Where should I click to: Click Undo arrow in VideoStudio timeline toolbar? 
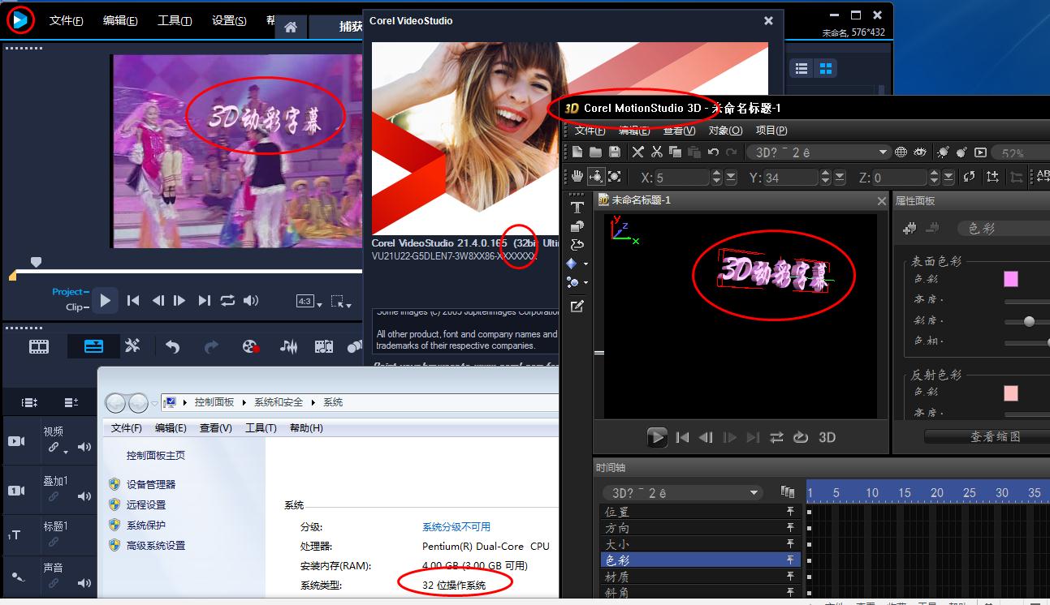[172, 346]
